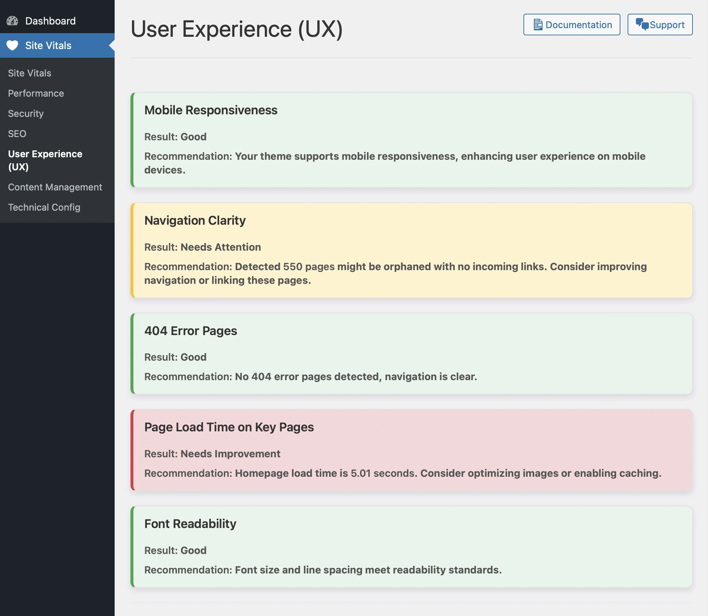This screenshot has width=708, height=616.
Task: Click the 404 Error Pages card title
Action: tap(191, 331)
